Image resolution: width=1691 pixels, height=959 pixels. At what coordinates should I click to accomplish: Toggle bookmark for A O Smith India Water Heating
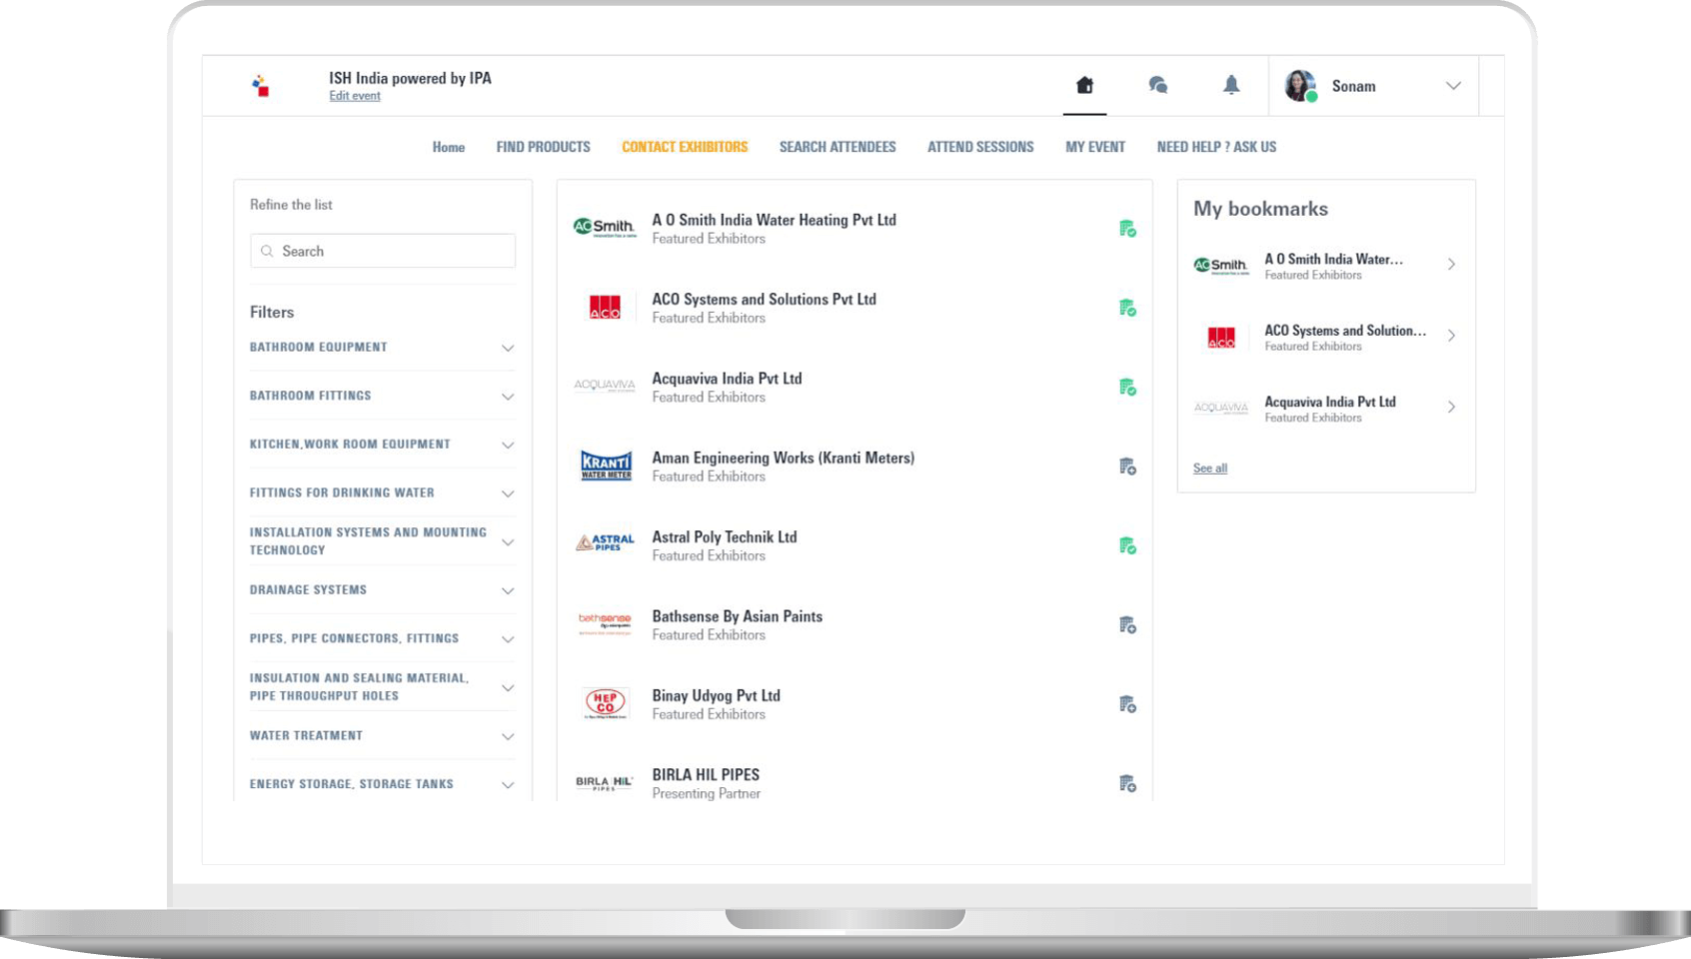[x=1127, y=229]
